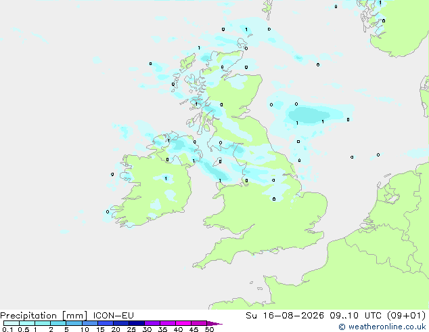The width and height of the screenshot is (429, 332).
Task: Click the 'ICON-EU' model label
Action: click(114, 316)
